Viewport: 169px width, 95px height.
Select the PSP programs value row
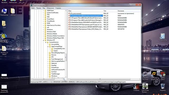coord(86,25)
